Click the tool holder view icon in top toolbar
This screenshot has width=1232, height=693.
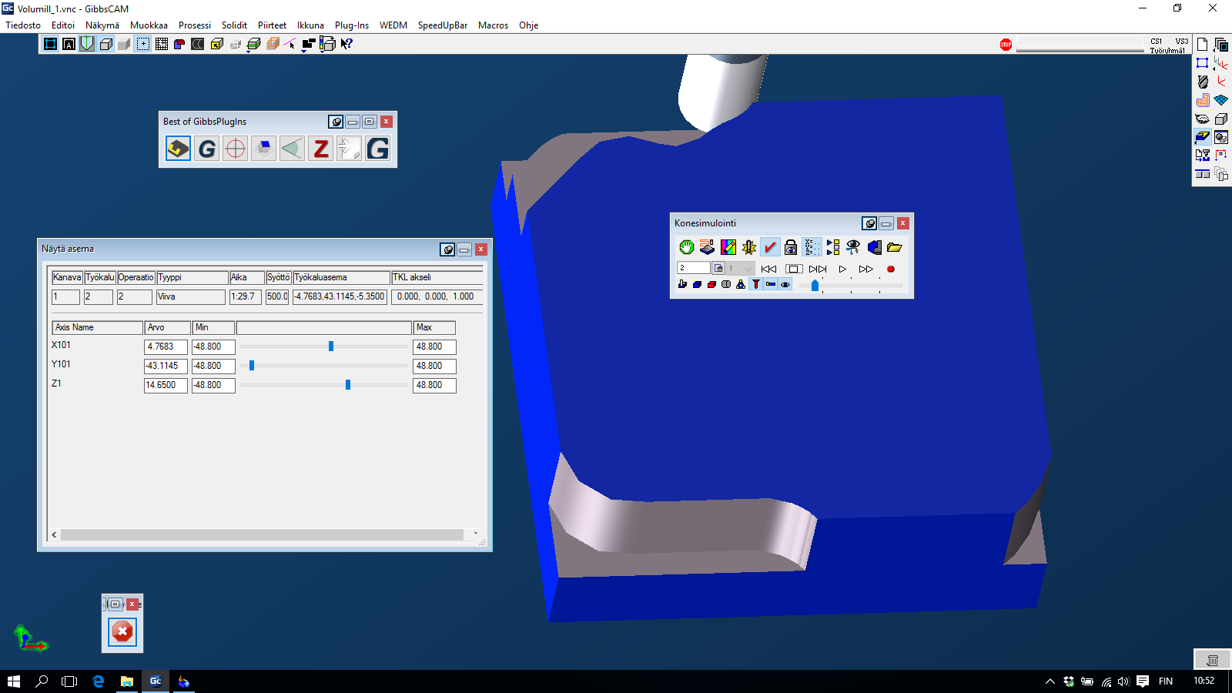click(87, 44)
